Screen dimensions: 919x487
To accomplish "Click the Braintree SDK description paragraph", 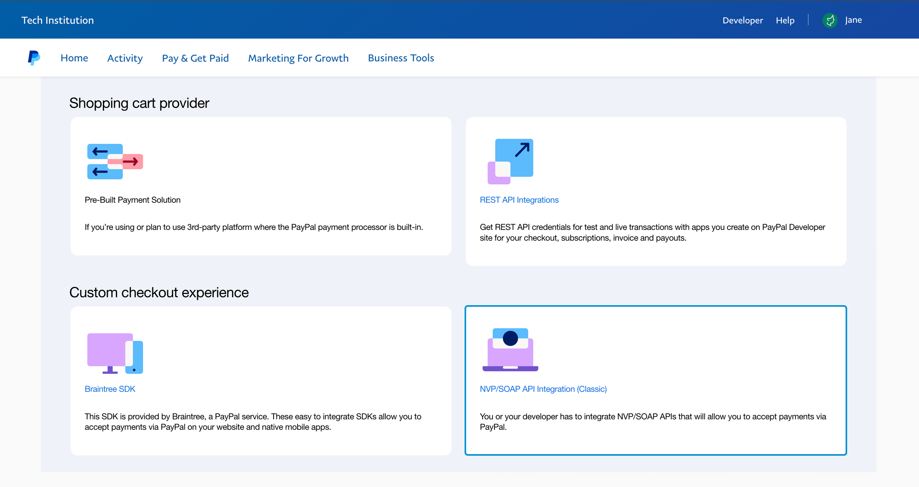I will [253, 422].
